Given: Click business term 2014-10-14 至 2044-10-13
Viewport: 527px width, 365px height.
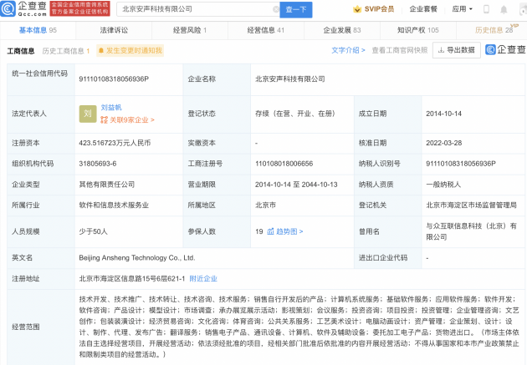Looking at the screenshot, I should (296, 185).
